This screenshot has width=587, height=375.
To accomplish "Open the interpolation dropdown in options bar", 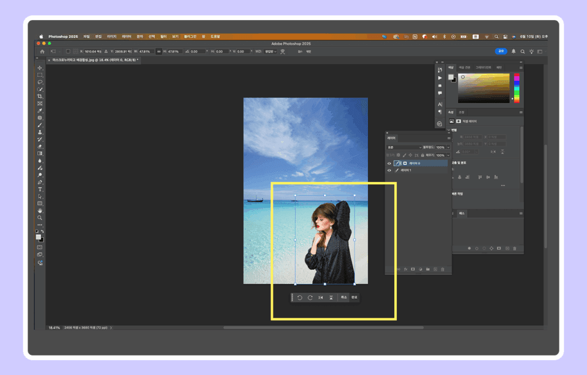I will tap(271, 52).
